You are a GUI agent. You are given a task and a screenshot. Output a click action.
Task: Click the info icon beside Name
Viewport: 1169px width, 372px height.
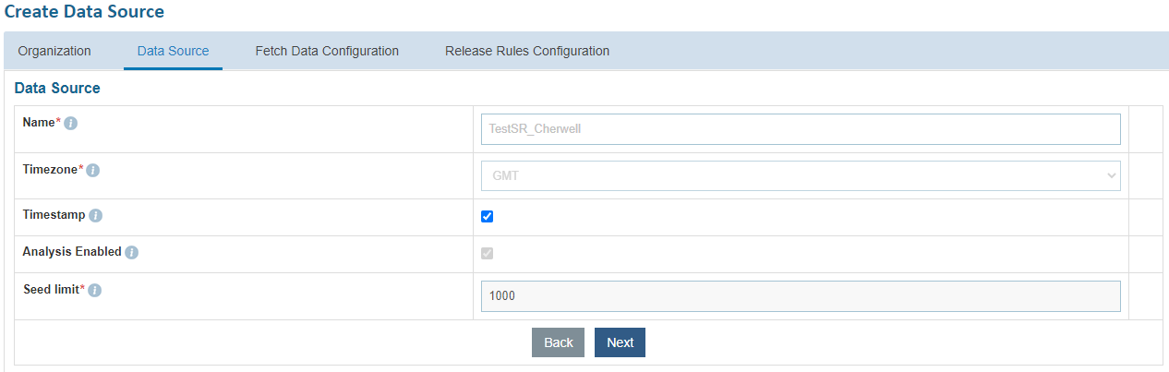tap(71, 123)
